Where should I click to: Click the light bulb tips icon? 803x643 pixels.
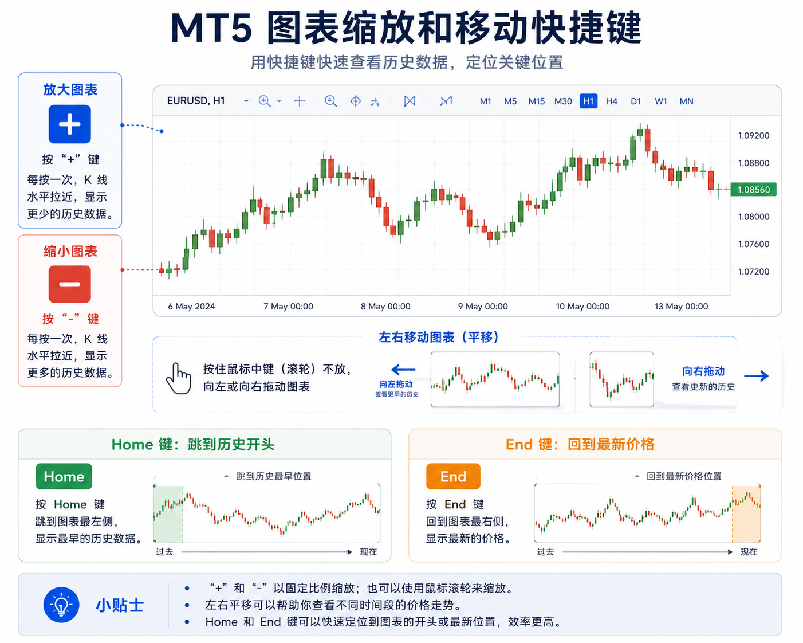coord(61,605)
